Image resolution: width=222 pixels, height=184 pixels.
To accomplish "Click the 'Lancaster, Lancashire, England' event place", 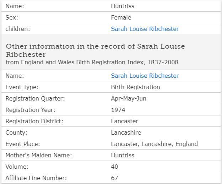I will 154,144.
